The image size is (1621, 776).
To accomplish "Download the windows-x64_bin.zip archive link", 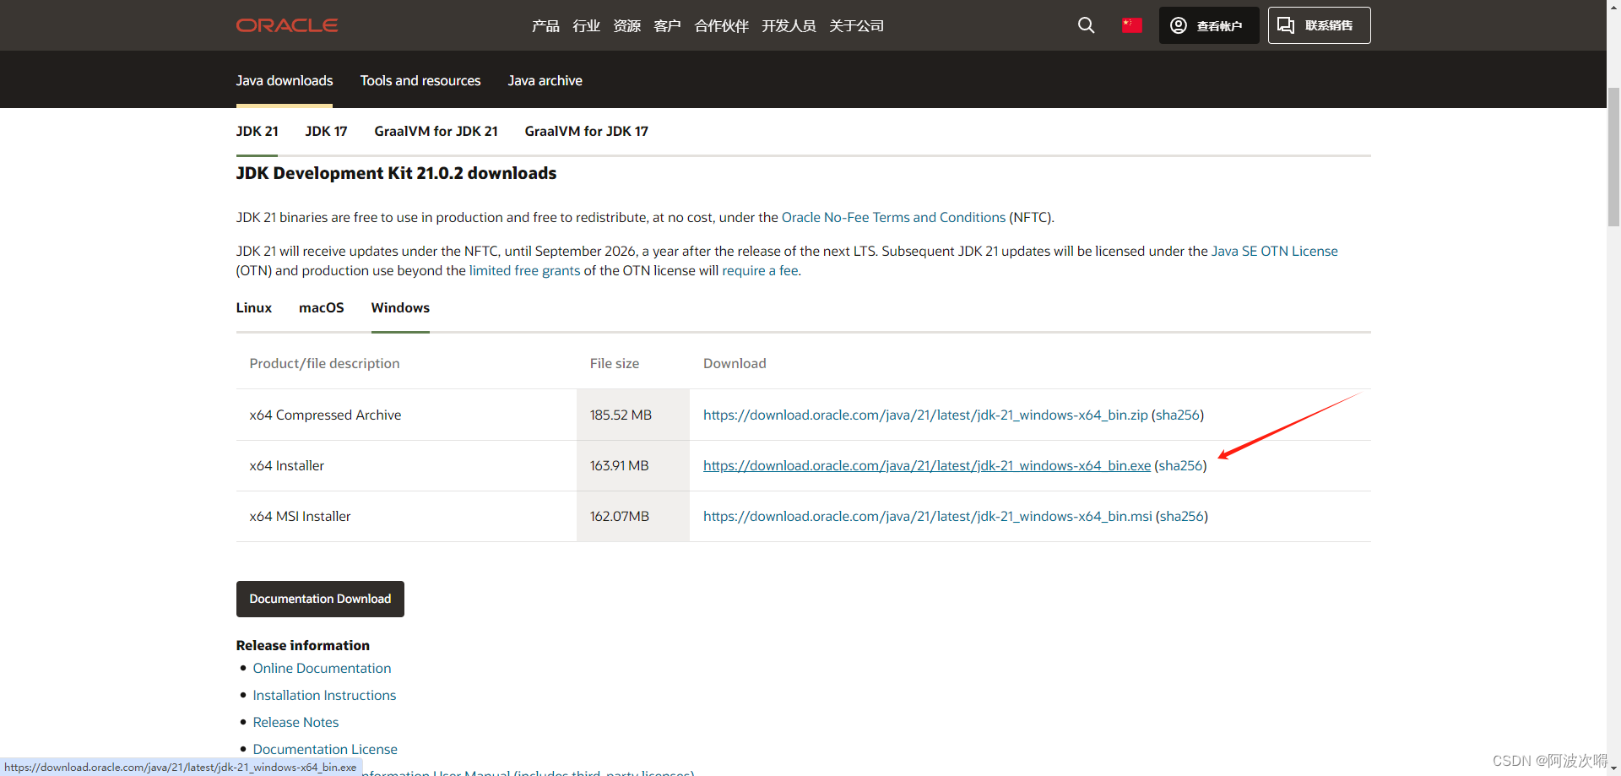I will pyautogui.click(x=925, y=415).
